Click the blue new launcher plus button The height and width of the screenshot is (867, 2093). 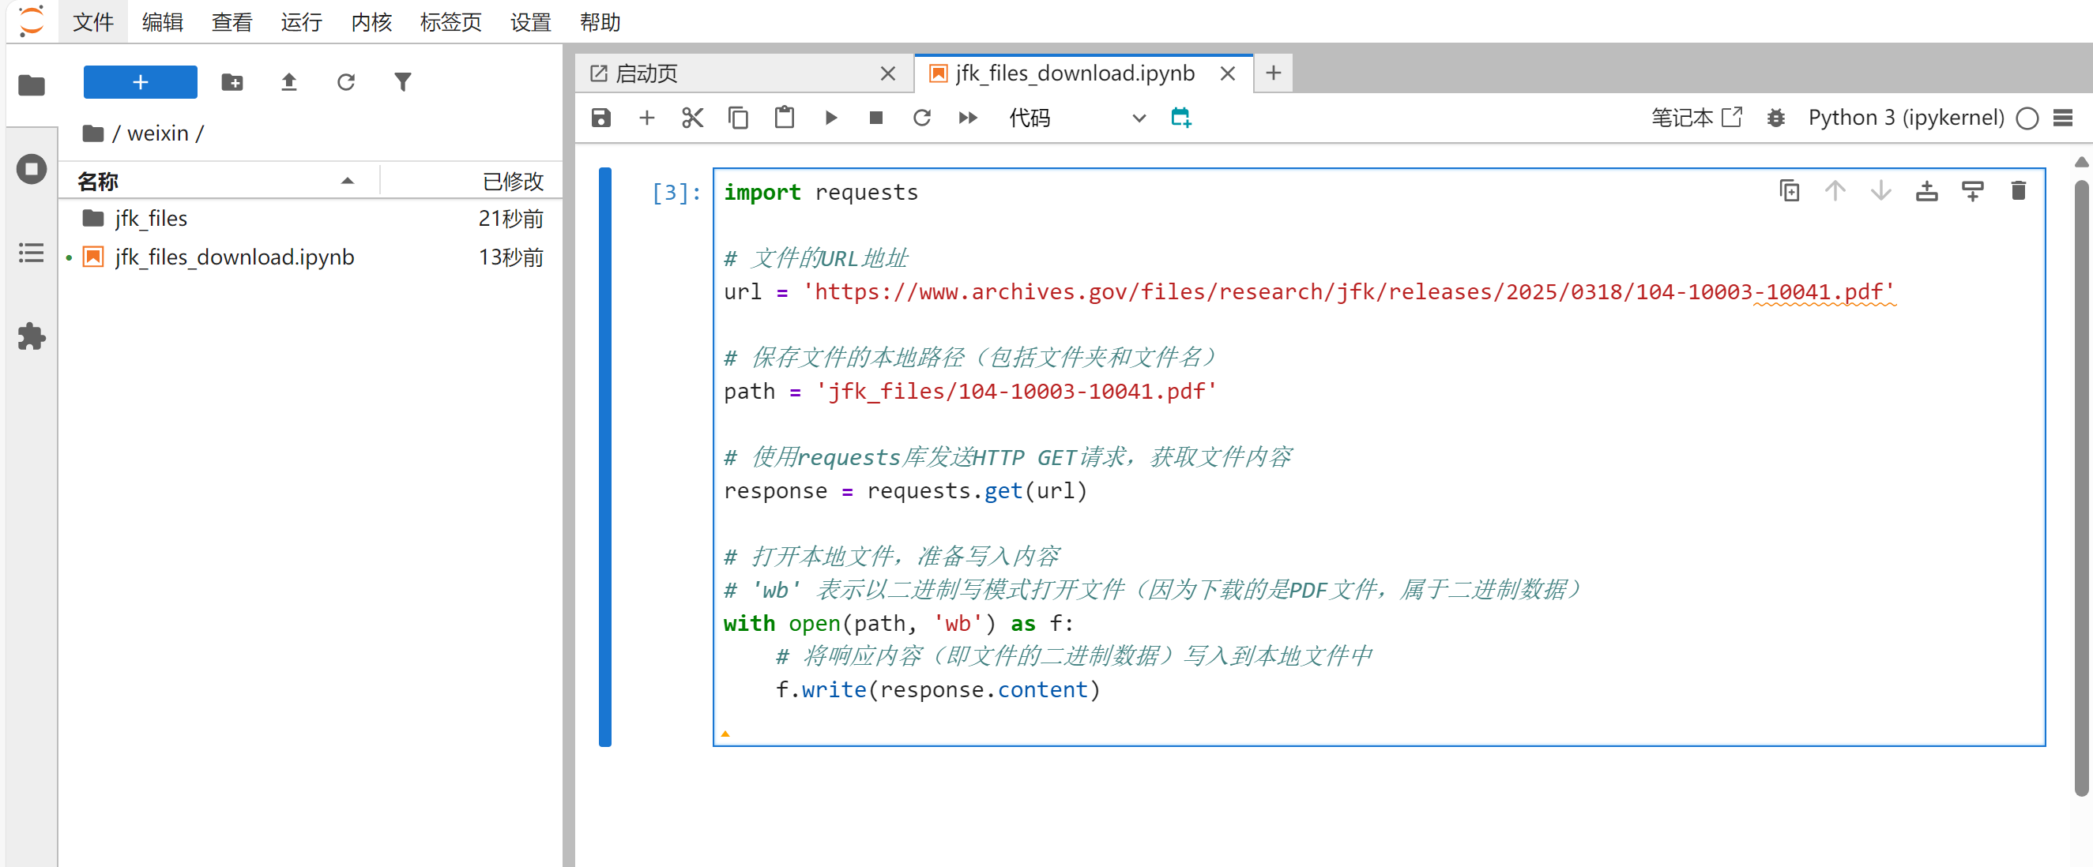tap(140, 82)
